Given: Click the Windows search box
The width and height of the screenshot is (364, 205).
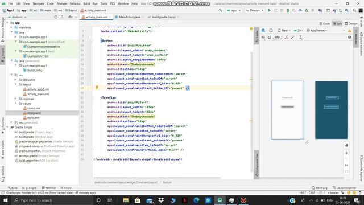Looking at the screenshot, I should (x=52, y=200).
